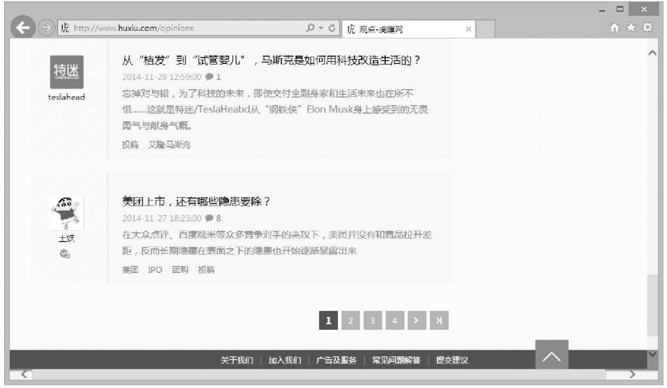Click the 关于我们 footer link
The image size is (667, 388).
click(x=236, y=360)
